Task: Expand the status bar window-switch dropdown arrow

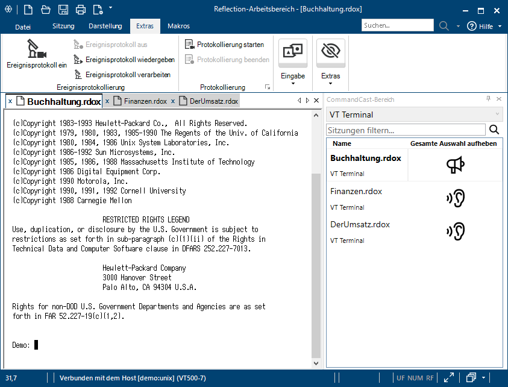Action: point(483,377)
